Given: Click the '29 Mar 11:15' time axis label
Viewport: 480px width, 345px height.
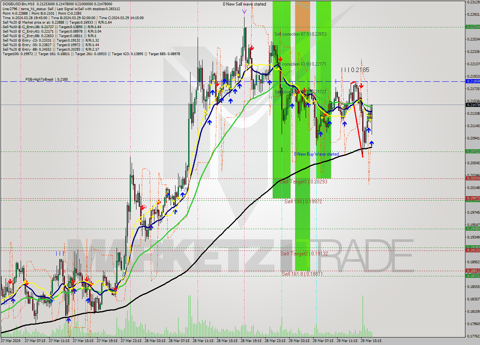Looking at the screenshot, I should pos(347,341).
